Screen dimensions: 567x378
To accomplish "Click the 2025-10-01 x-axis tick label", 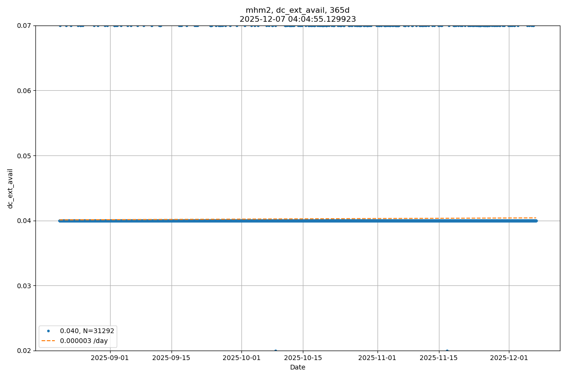I will (x=241, y=358).
